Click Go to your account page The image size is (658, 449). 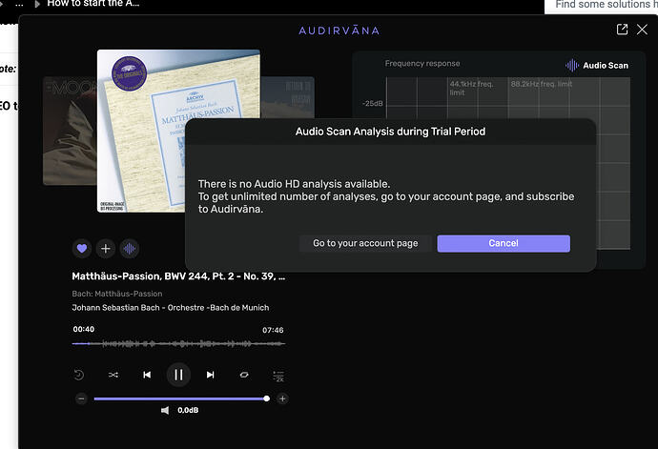[365, 243]
